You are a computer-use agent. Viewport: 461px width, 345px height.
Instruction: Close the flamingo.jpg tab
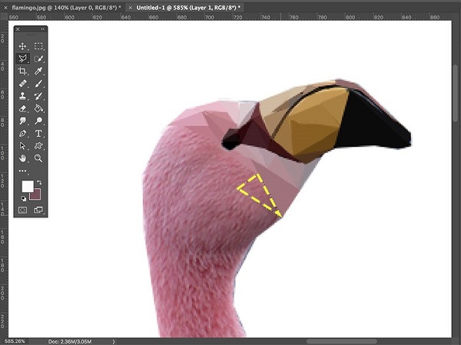(x=5, y=8)
